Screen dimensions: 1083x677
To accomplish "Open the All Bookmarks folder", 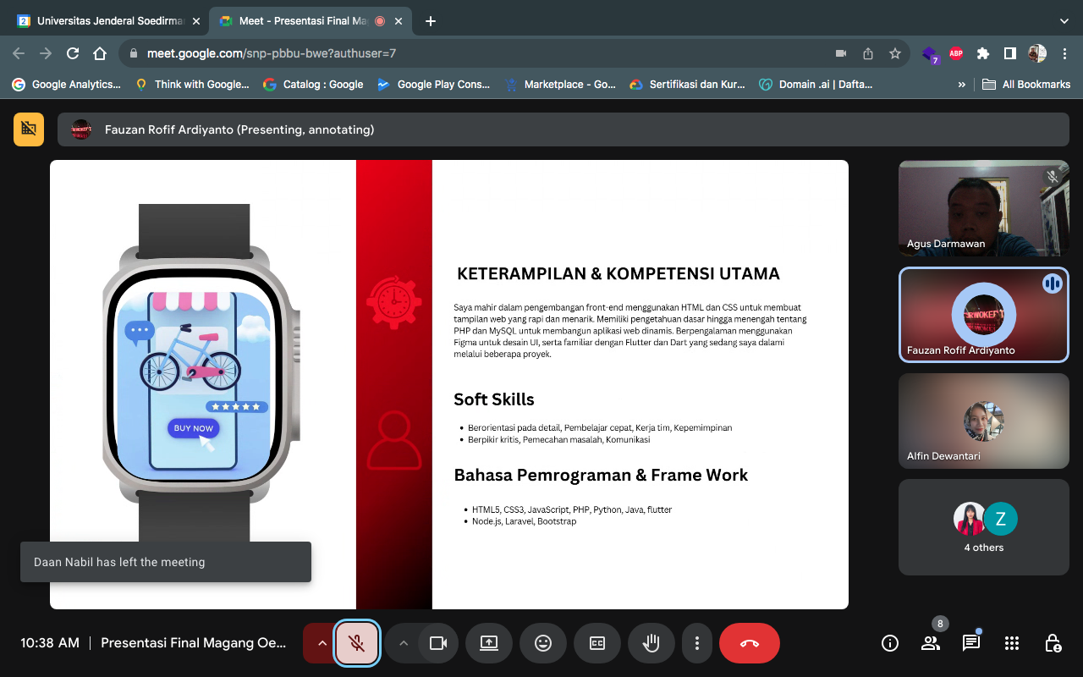I will (1026, 84).
